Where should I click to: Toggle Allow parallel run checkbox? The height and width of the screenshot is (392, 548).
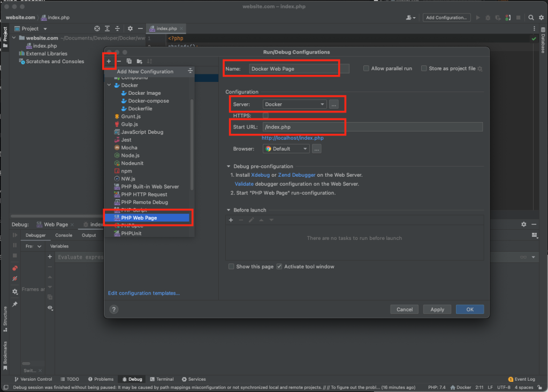366,69
